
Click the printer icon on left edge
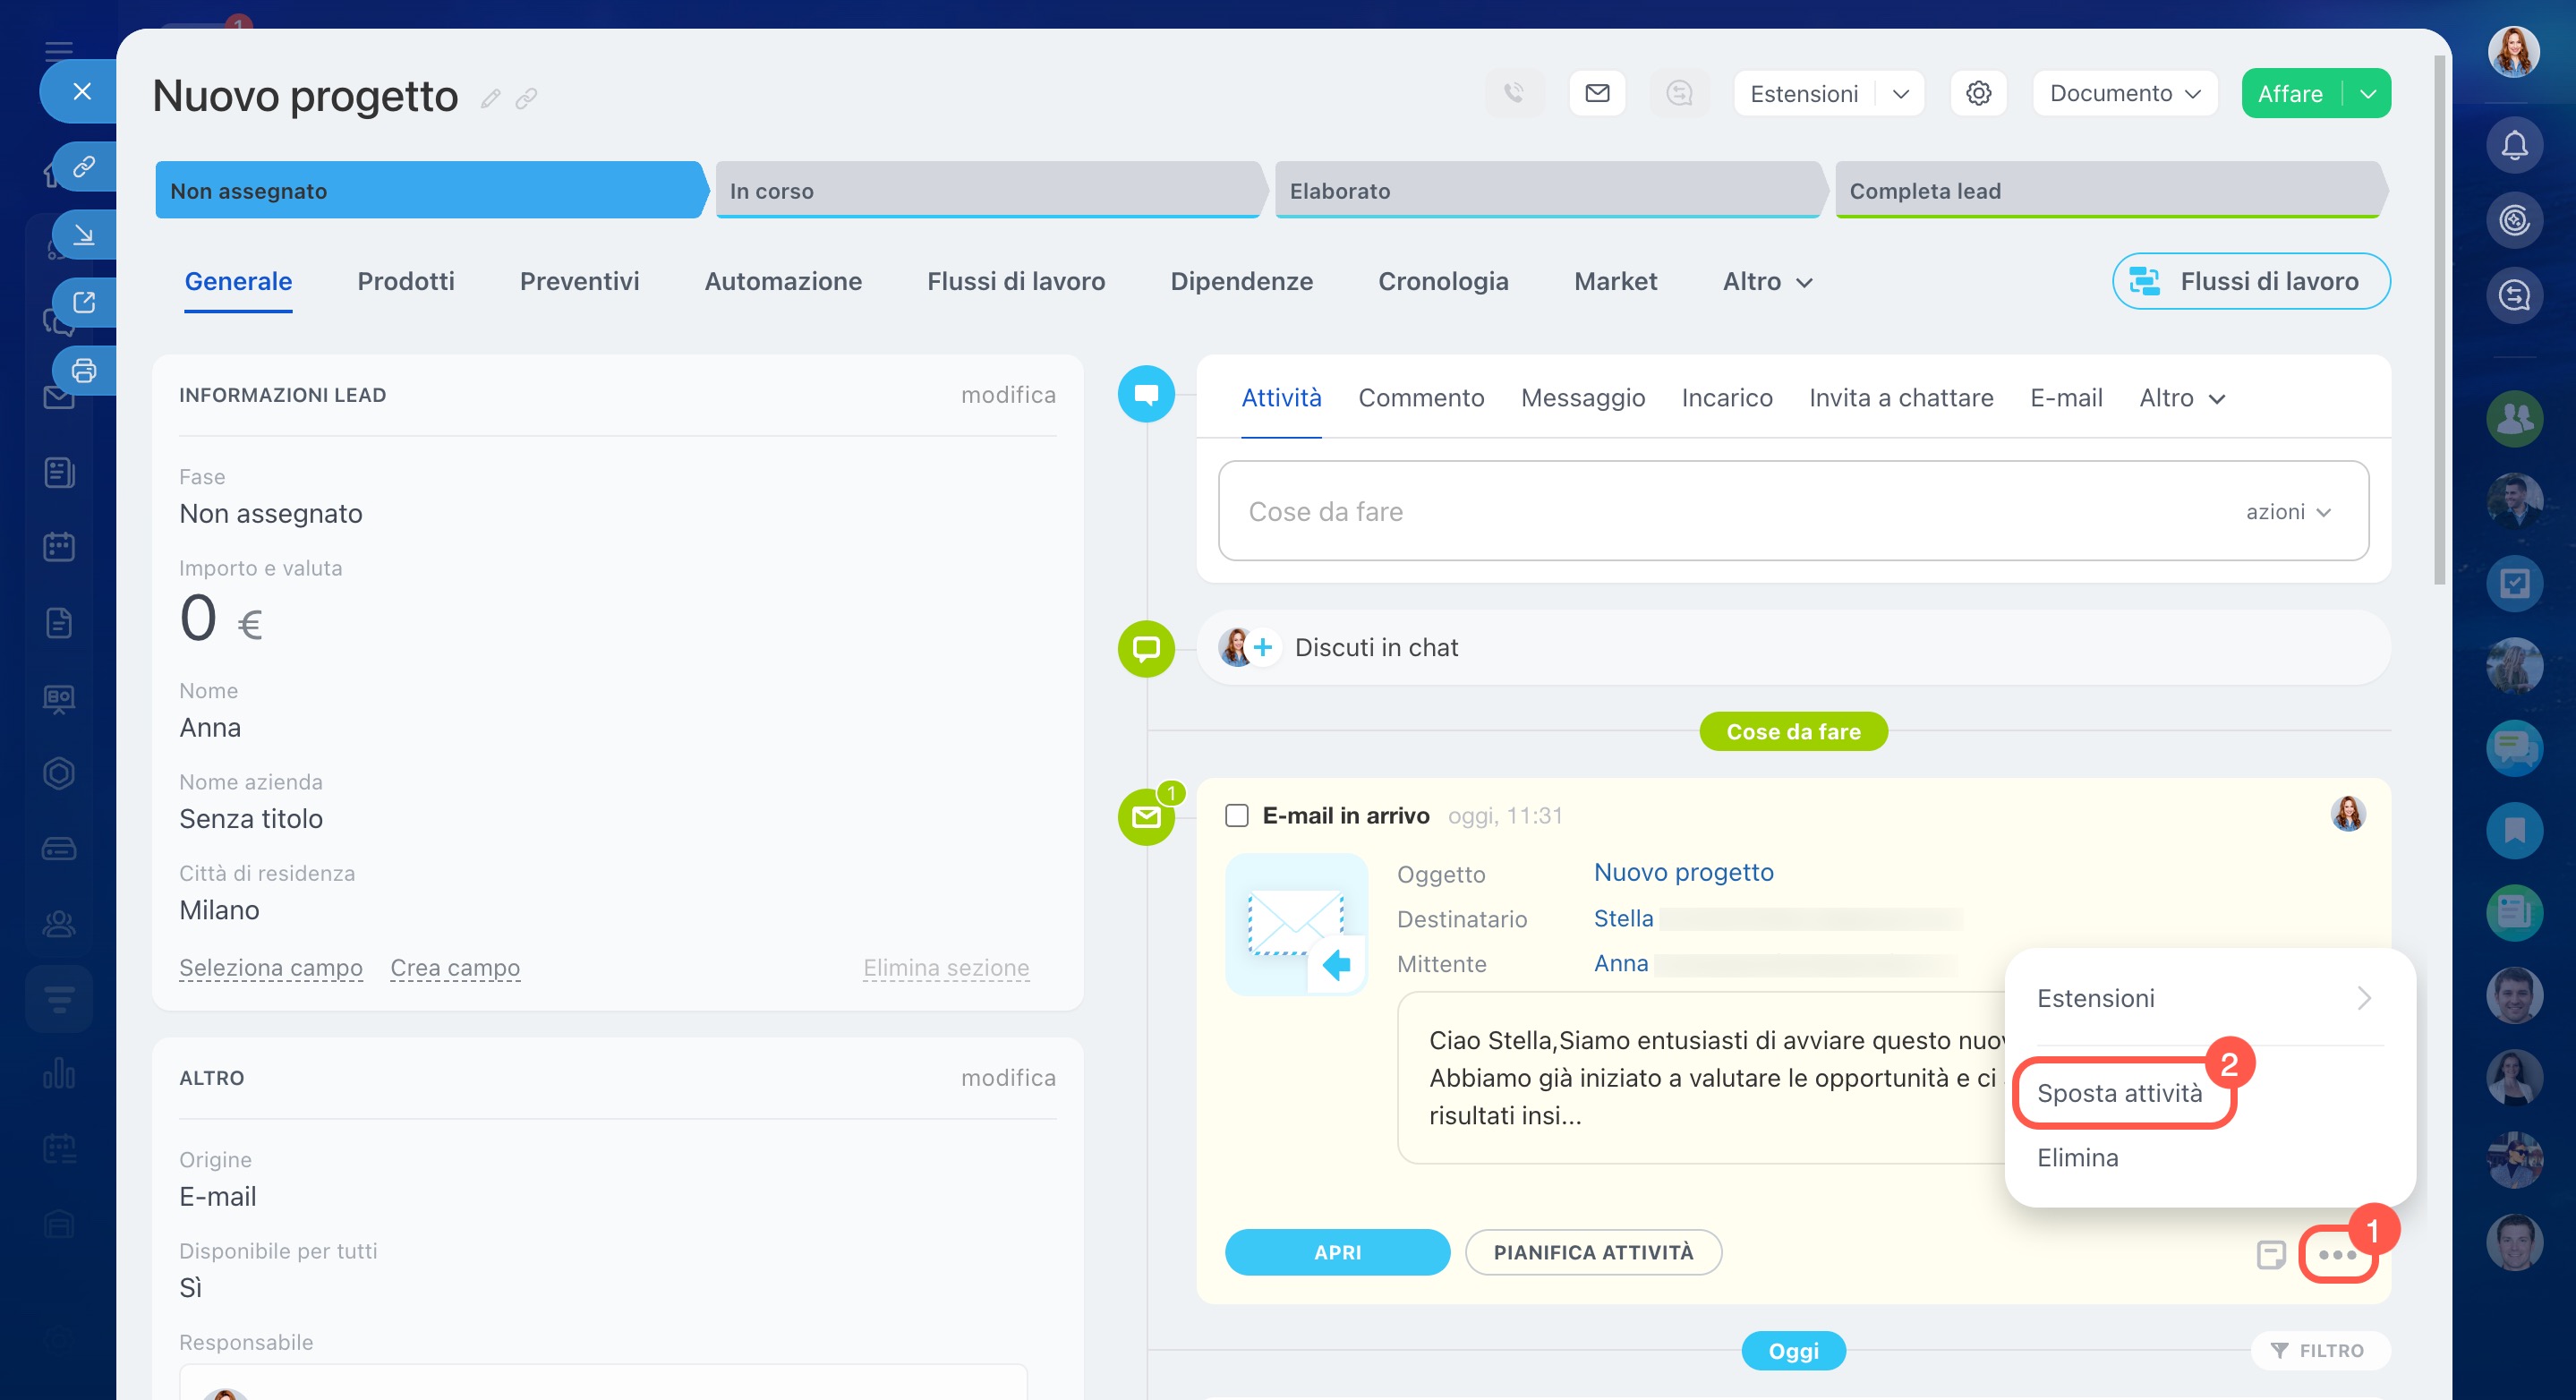point(84,370)
